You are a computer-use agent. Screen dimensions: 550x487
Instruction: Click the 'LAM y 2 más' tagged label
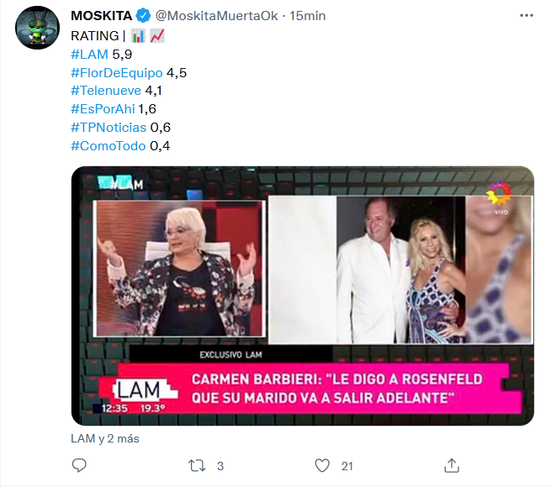[x=105, y=438]
